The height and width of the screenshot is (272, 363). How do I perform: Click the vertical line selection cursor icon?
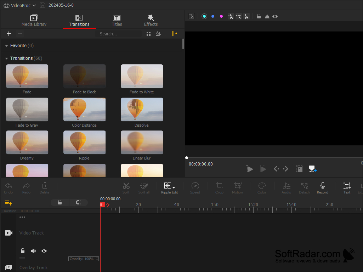click(247, 16)
